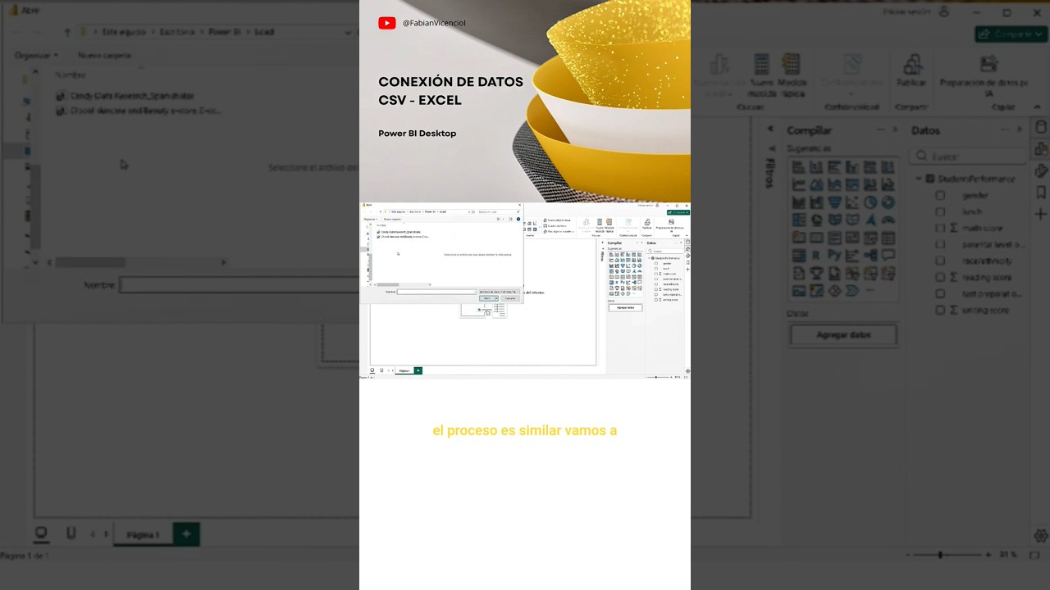The image size is (1050, 590).
Task: Check reading score field in center video
Action: [656, 289]
